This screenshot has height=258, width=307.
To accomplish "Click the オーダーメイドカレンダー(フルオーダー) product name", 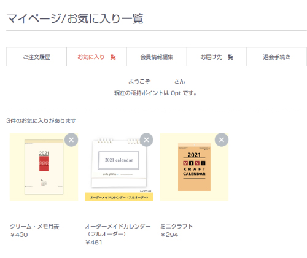I will click(x=118, y=230).
